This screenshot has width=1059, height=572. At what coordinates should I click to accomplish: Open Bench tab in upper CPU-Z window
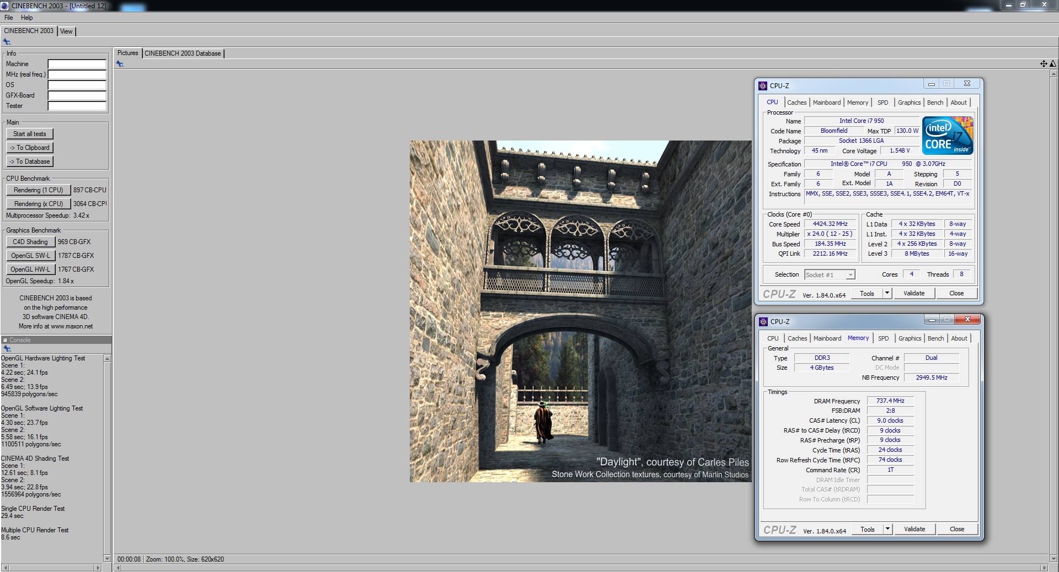(x=935, y=102)
